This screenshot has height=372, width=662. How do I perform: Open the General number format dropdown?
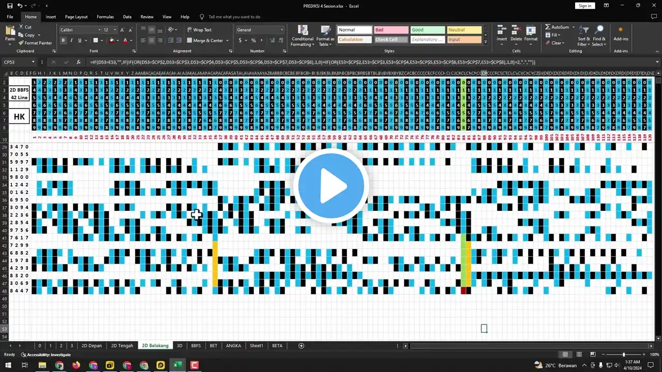pyautogui.click(x=282, y=30)
